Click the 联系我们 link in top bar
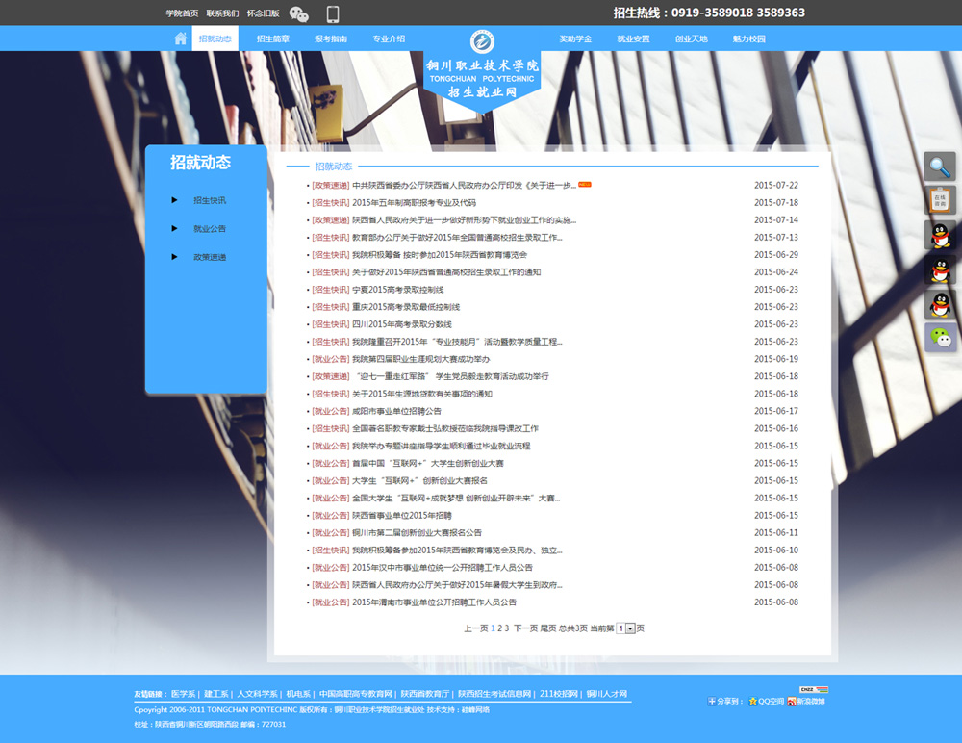 [x=222, y=13]
